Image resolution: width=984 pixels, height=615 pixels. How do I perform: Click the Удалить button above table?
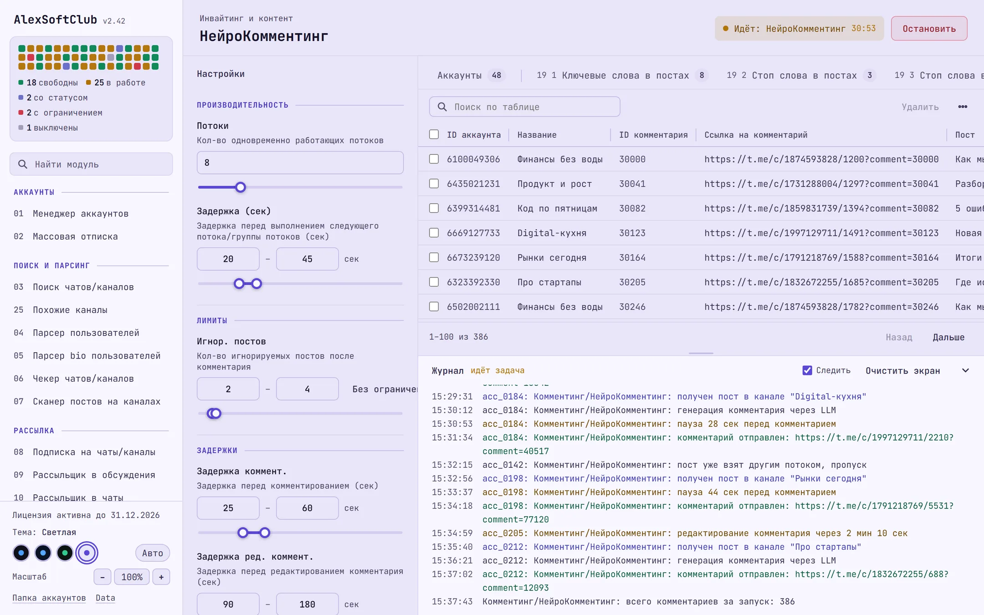point(920,107)
